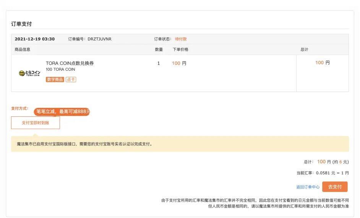
Task: Click the TORA COIN product logo thumbnail
Action: pyautogui.click(x=29, y=73)
